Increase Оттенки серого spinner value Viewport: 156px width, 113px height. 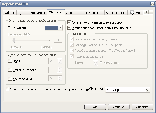coord(59,69)
